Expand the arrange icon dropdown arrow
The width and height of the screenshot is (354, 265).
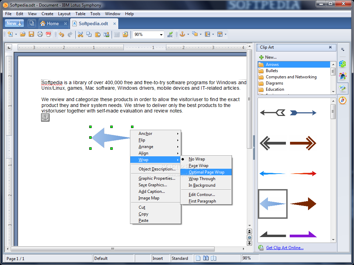(201, 35)
